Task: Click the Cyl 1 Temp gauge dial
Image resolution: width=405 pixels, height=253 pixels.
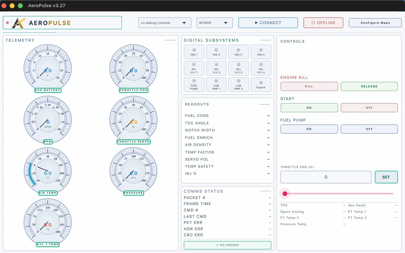Action: pos(48,222)
